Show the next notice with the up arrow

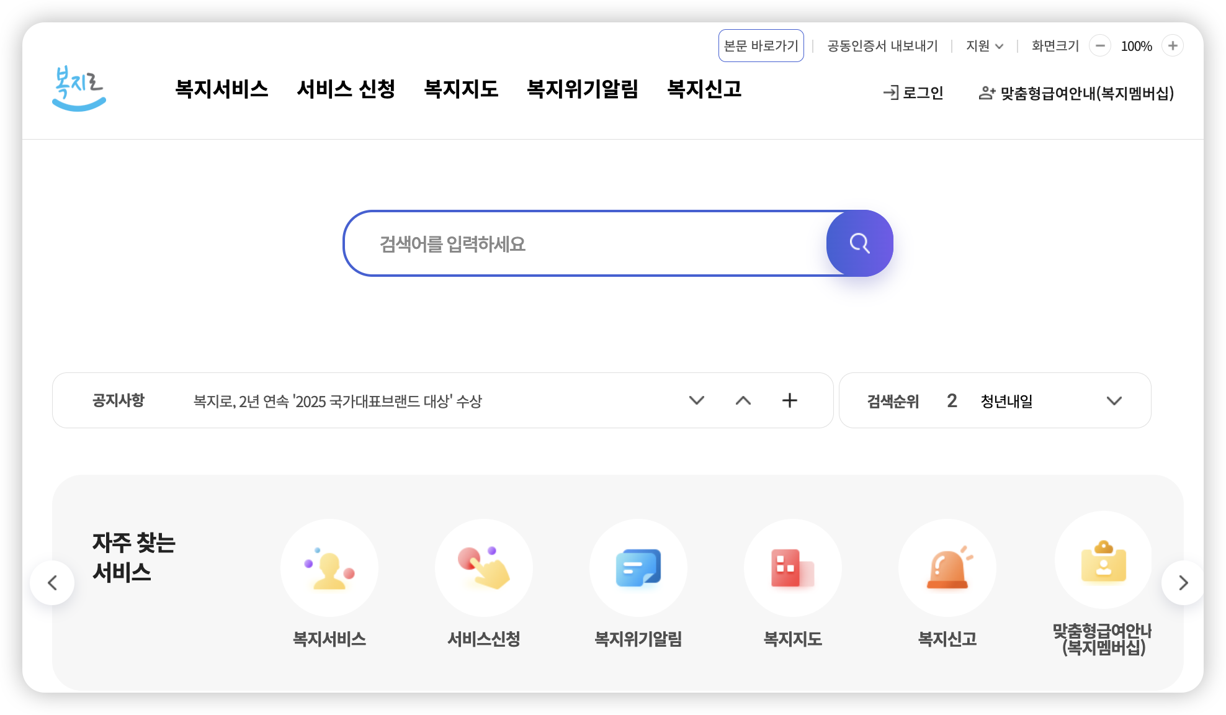point(743,400)
